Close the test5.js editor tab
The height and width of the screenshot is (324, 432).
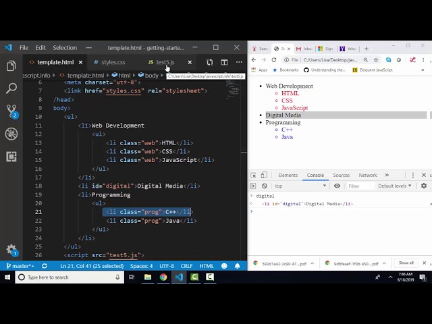tap(190, 63)
